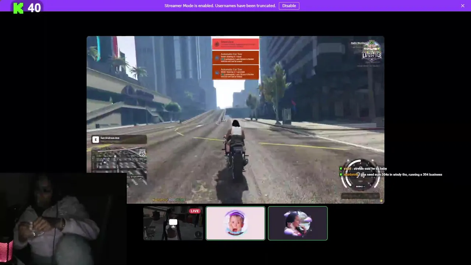
Task: Dismiss the Streamer Mode banner
Action: [463, 6]
